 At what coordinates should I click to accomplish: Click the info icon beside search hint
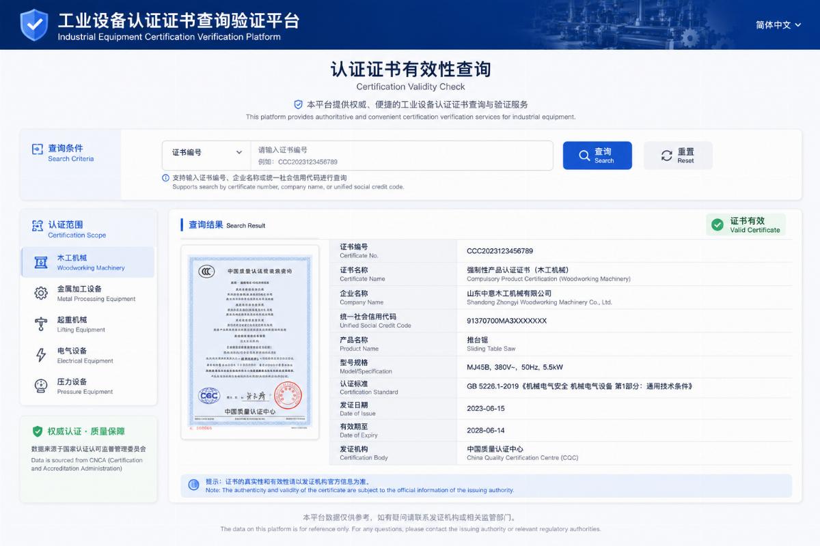click(x=165, y=177)
